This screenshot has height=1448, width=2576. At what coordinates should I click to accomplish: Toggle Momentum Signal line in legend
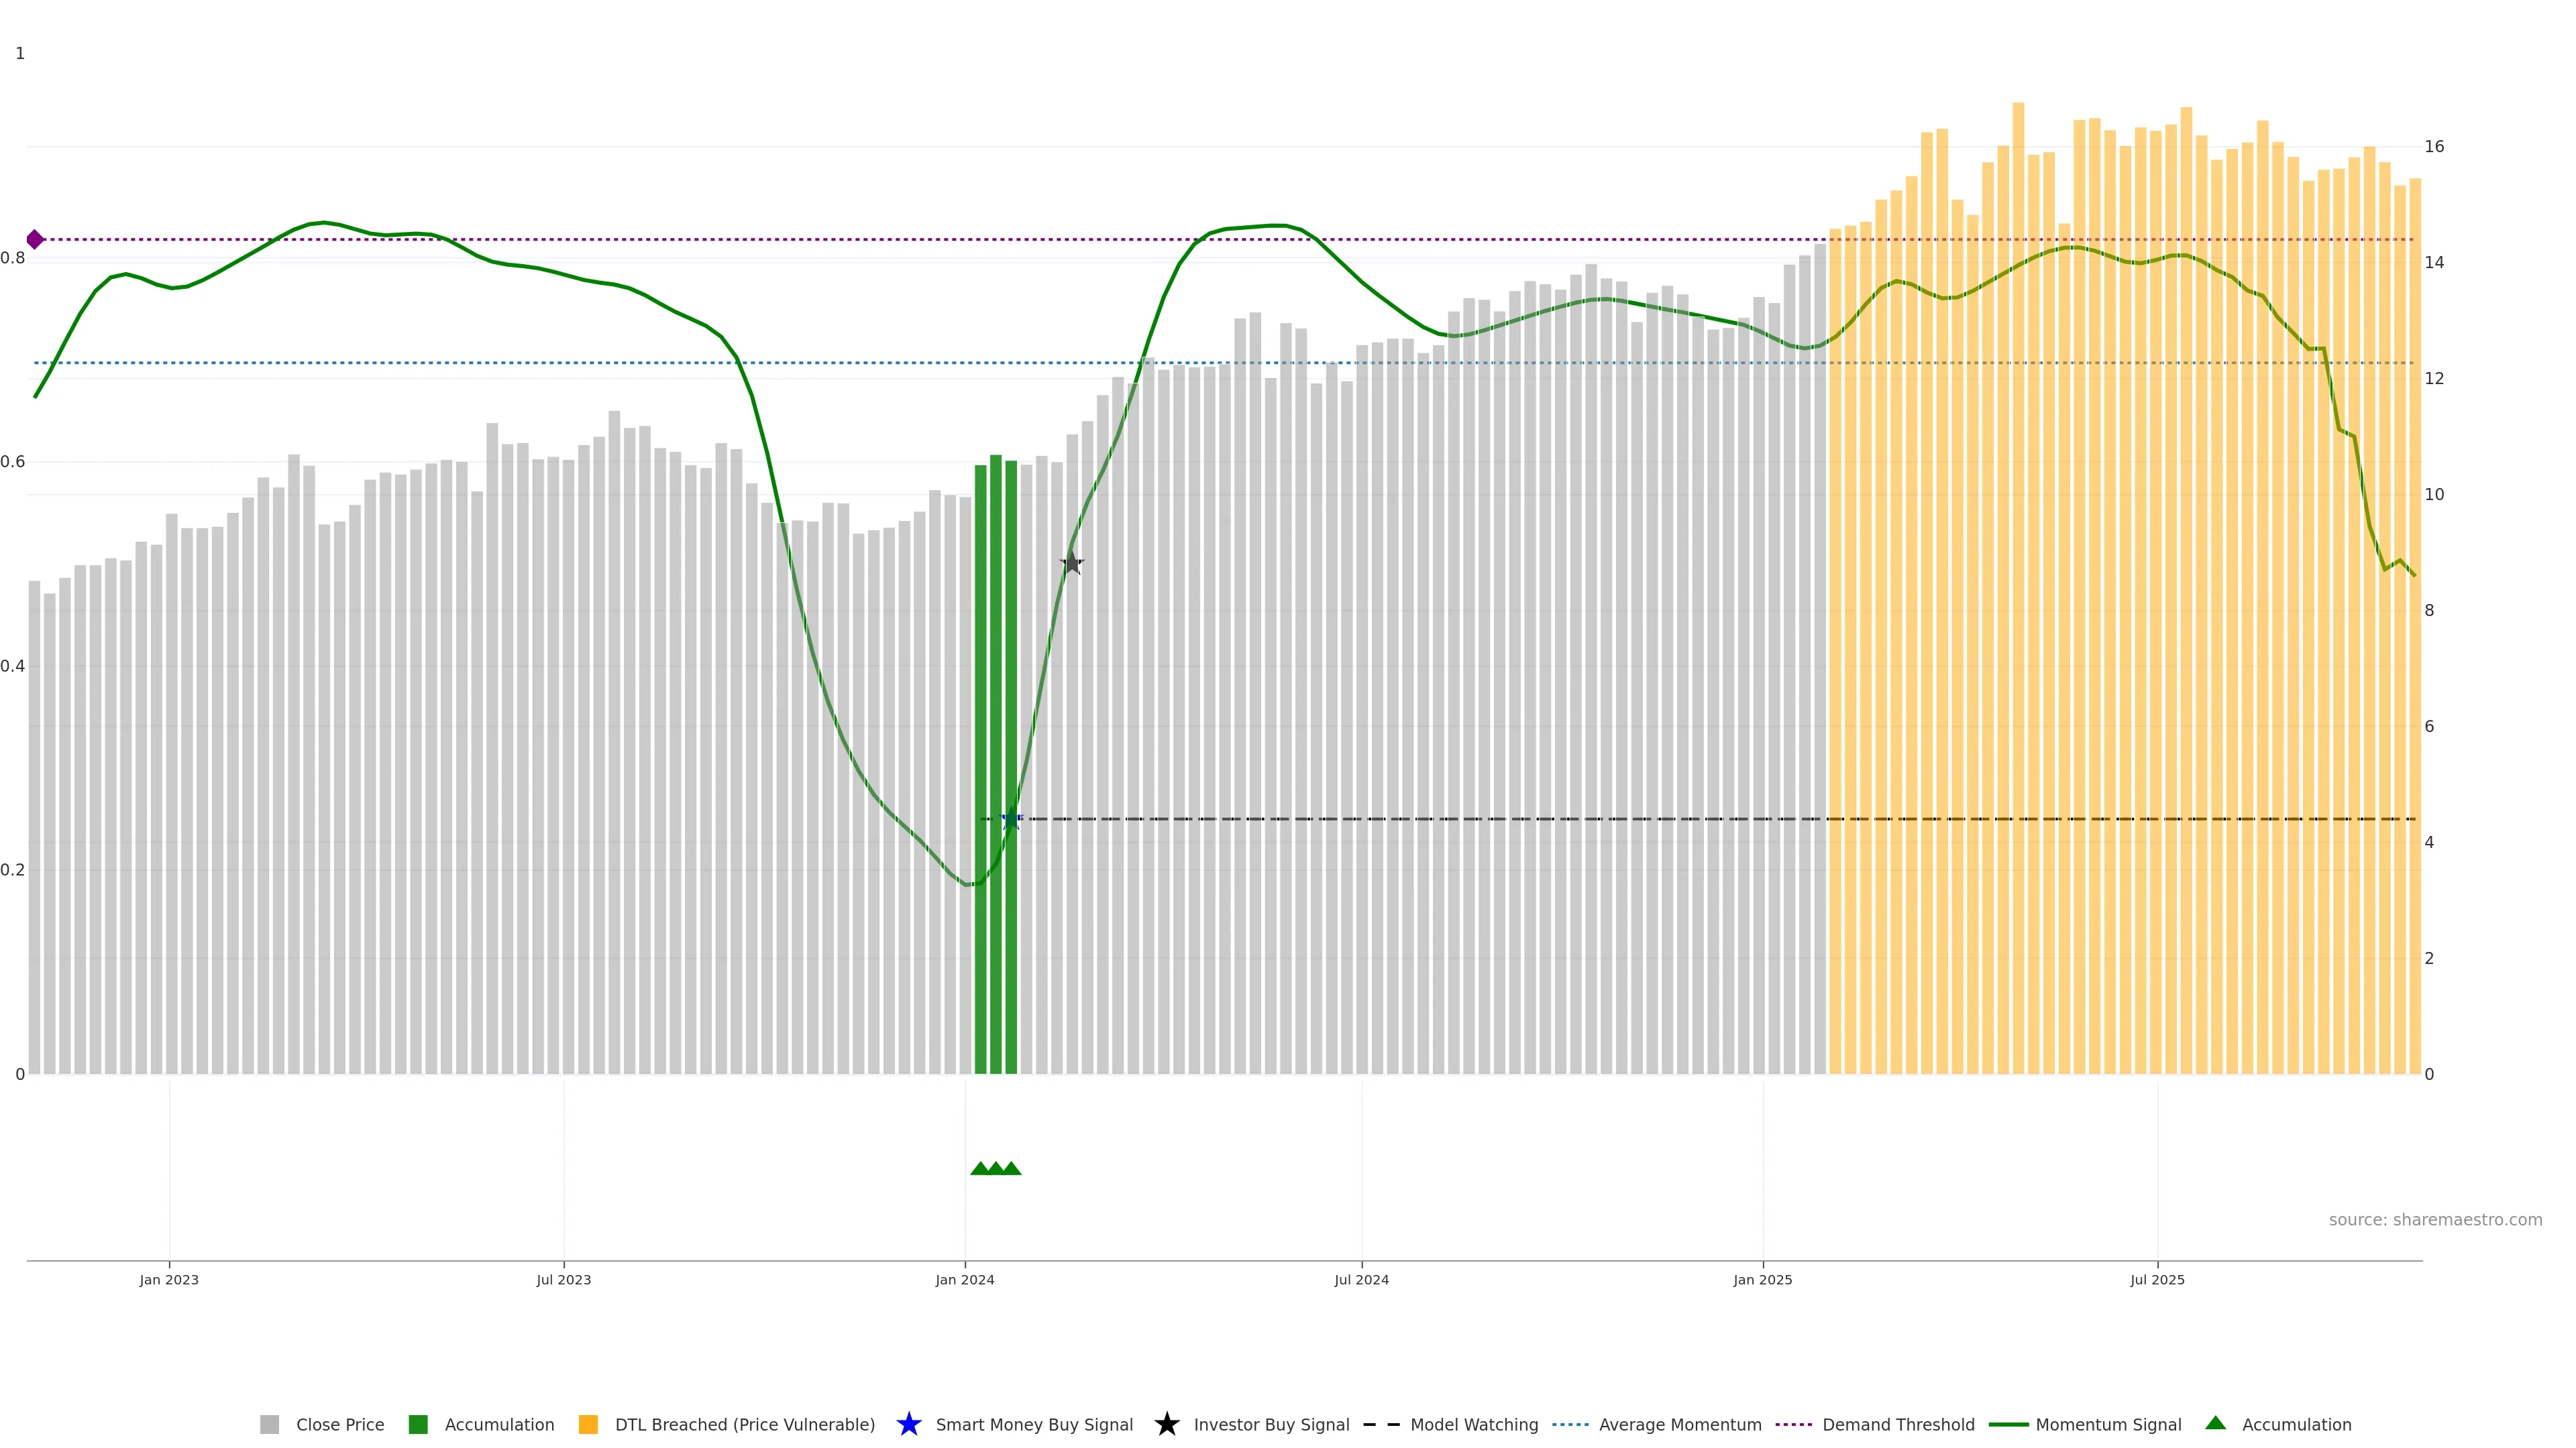click(2108, 1424)
